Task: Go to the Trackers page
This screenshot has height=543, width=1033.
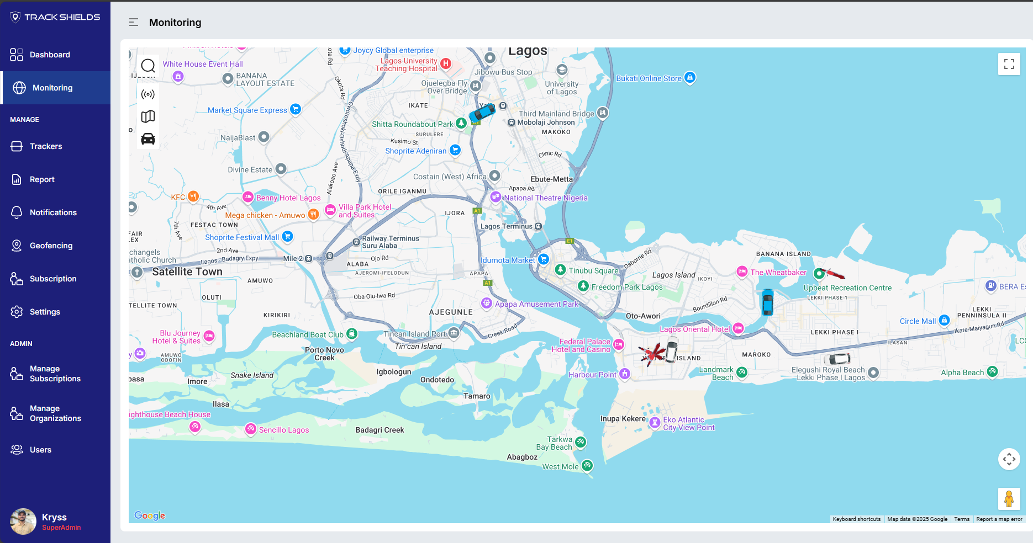Action: [46, 146]
